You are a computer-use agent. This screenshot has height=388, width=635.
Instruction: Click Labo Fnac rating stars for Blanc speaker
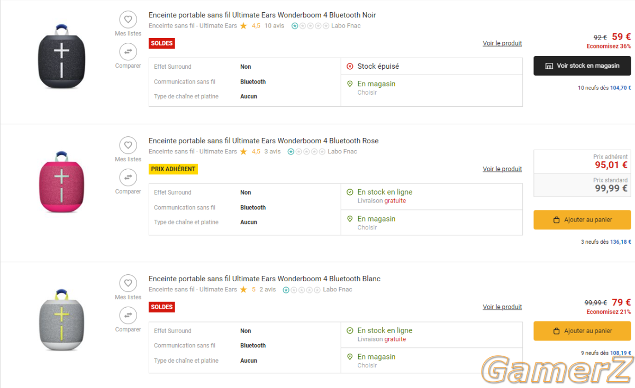(302, 289)
